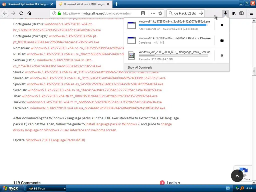Open the hamburger application menu
This screenshot has height=192, width=256.
pos(251,13)
